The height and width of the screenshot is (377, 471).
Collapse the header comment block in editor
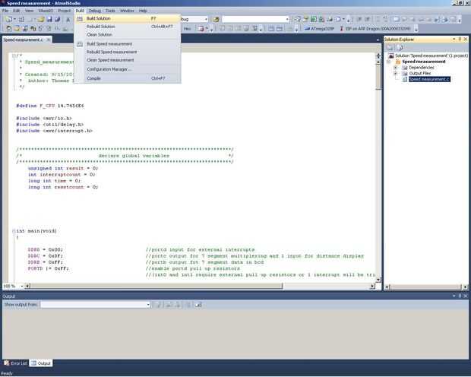[14, 55]
